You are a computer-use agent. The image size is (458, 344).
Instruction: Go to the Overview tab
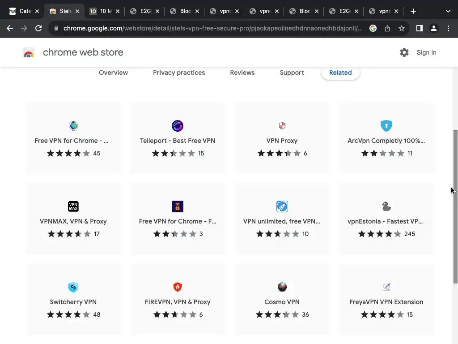point(113,73)
